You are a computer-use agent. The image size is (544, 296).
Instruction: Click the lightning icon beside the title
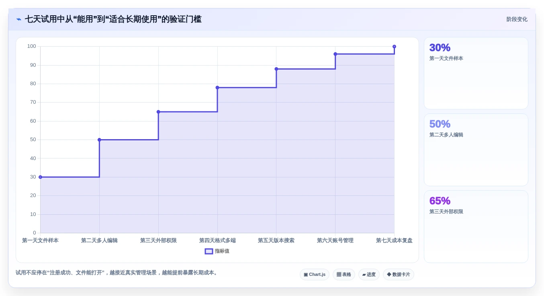19,19
